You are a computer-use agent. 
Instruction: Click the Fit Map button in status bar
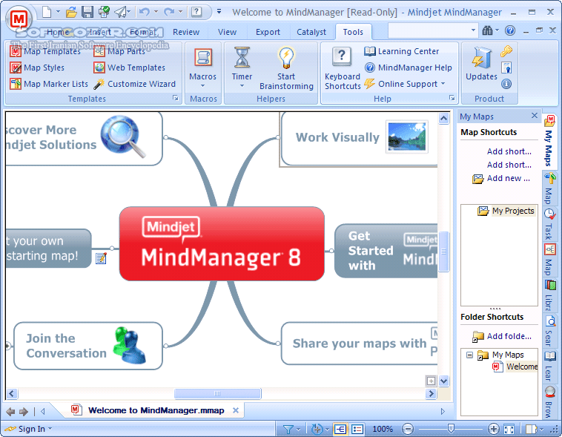509,429
